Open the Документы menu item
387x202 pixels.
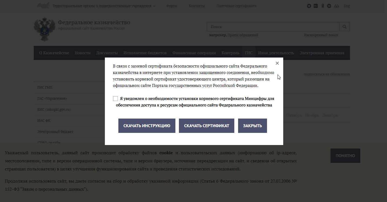pyautogui.click(x=107, y=53)
